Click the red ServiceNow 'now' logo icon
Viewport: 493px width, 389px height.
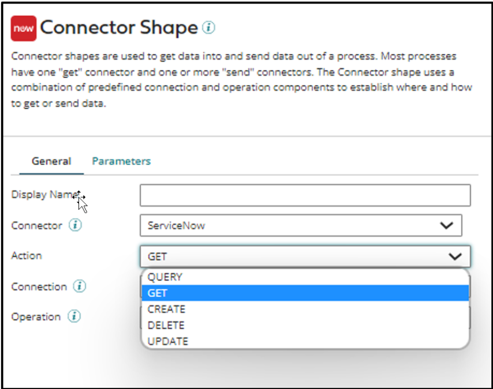(24, 28)
